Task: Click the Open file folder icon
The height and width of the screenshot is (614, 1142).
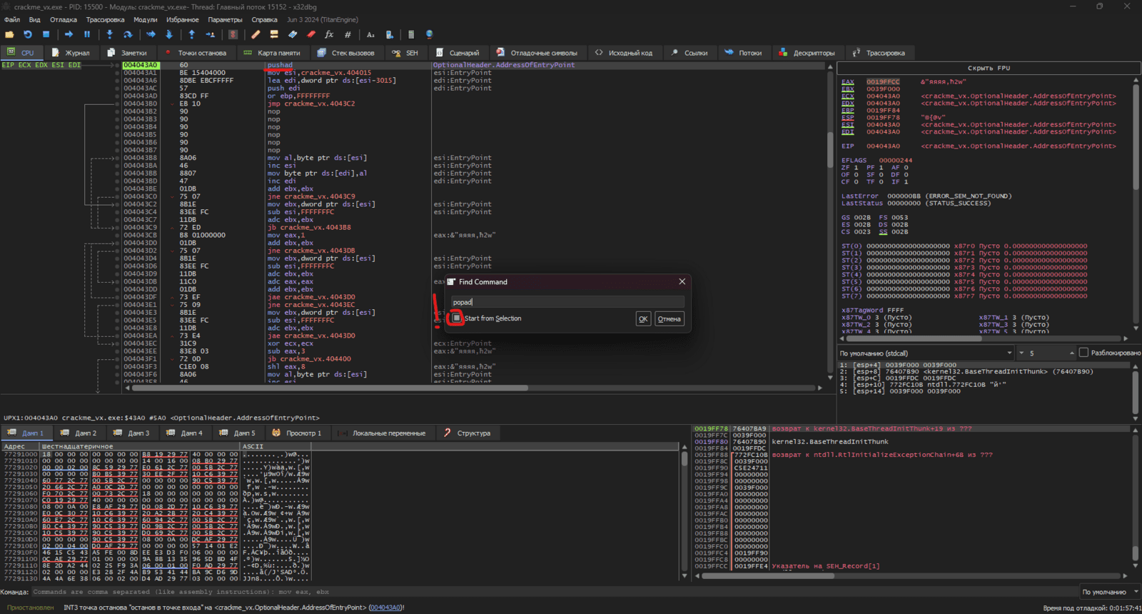Action: [x=9, y=34]
